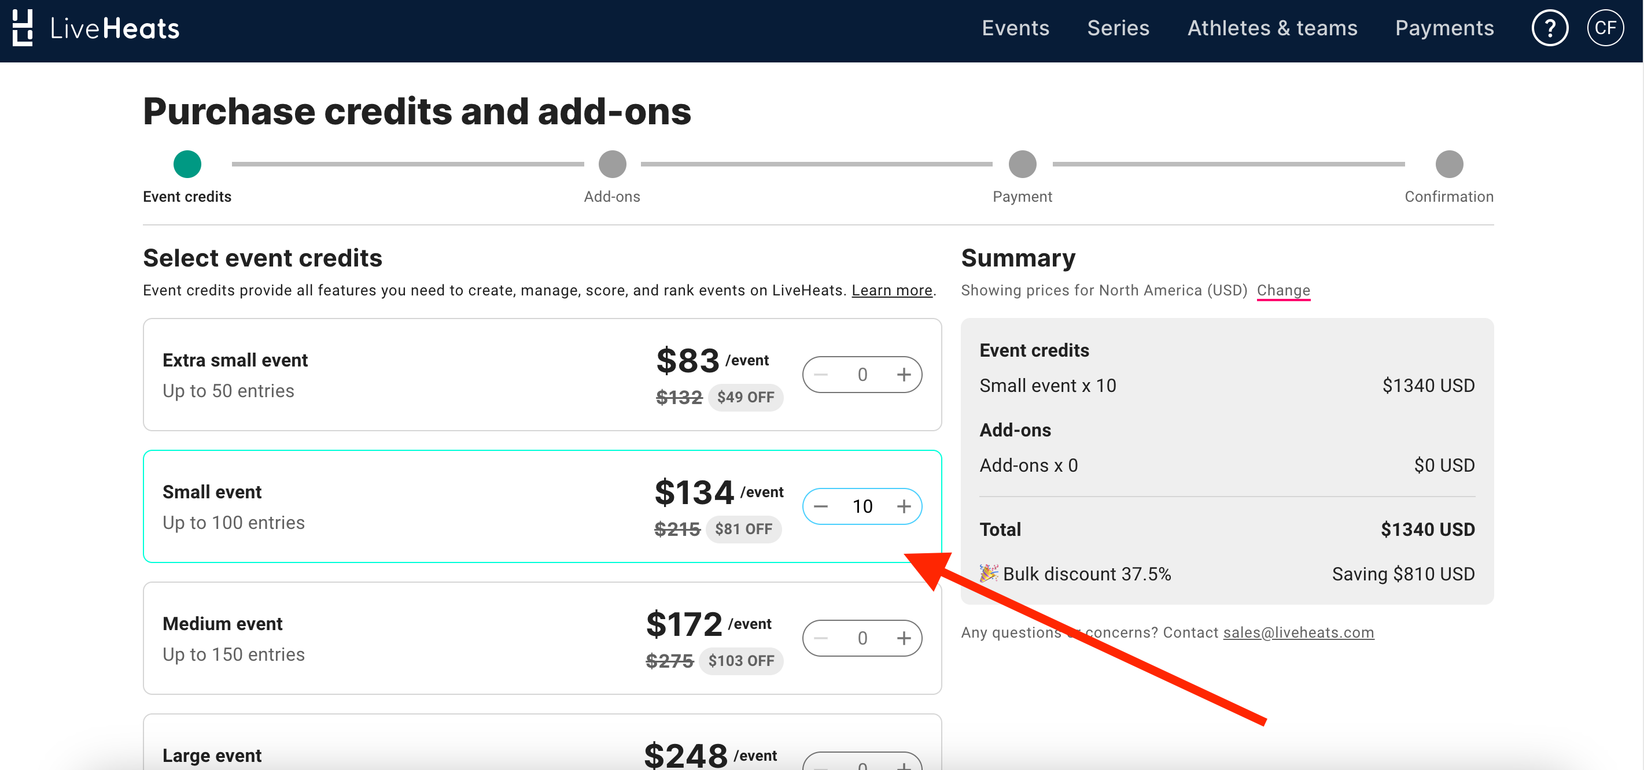Open the Events menu
The image size is (1644, 770).
pyautogui.click(x=1015, y=28)
